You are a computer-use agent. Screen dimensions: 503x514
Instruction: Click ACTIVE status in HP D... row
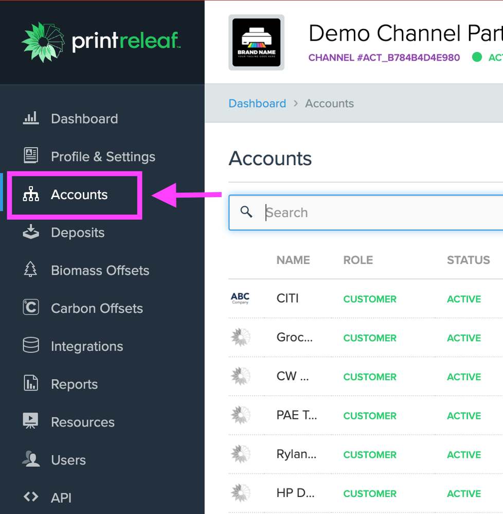click(464, 493)
